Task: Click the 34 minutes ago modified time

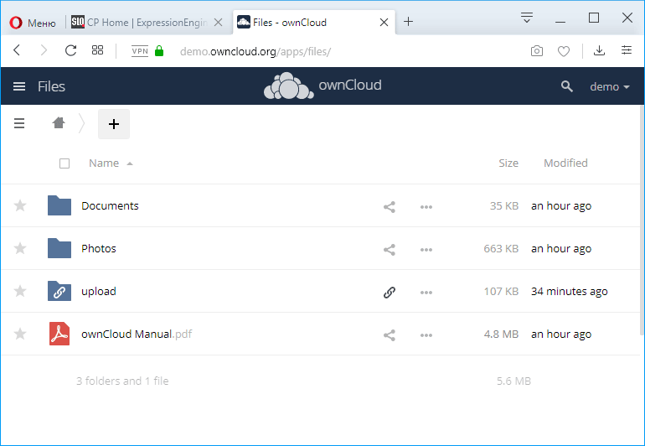Action: [x=570, y=291]
